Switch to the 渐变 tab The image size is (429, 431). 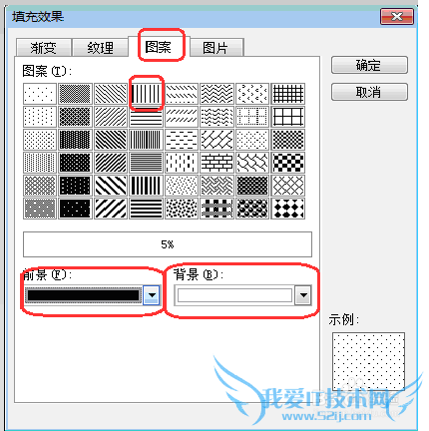(x=43, y=48)
